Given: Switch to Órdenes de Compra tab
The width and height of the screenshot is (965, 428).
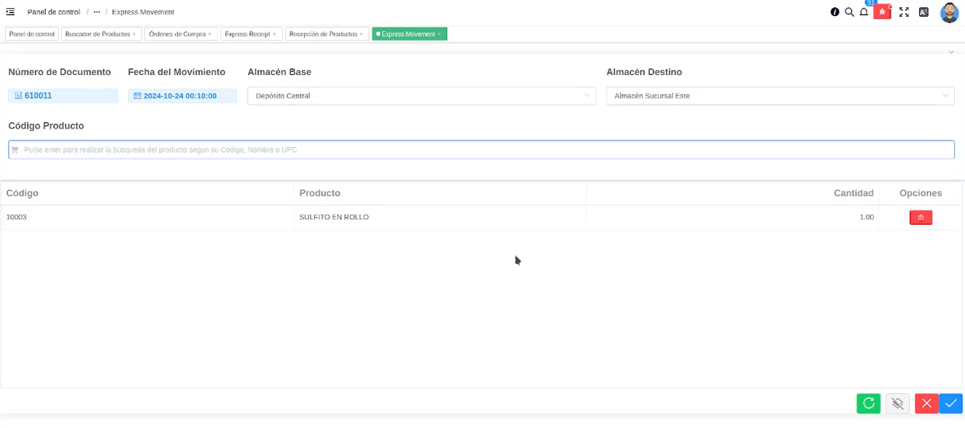Looking at the screenshot, I should point(177,34).
